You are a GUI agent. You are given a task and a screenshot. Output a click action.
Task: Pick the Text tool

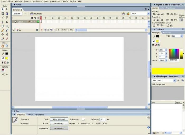7,22
